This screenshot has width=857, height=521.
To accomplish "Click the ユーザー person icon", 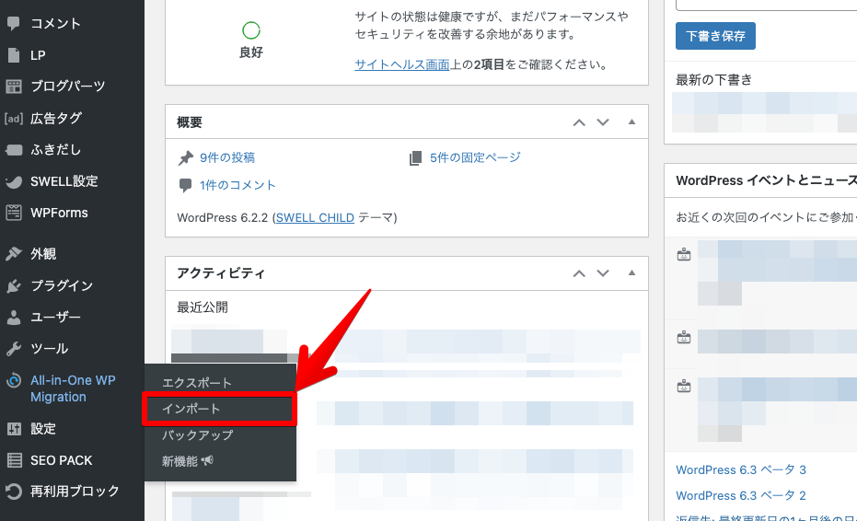I will (14, 317).
